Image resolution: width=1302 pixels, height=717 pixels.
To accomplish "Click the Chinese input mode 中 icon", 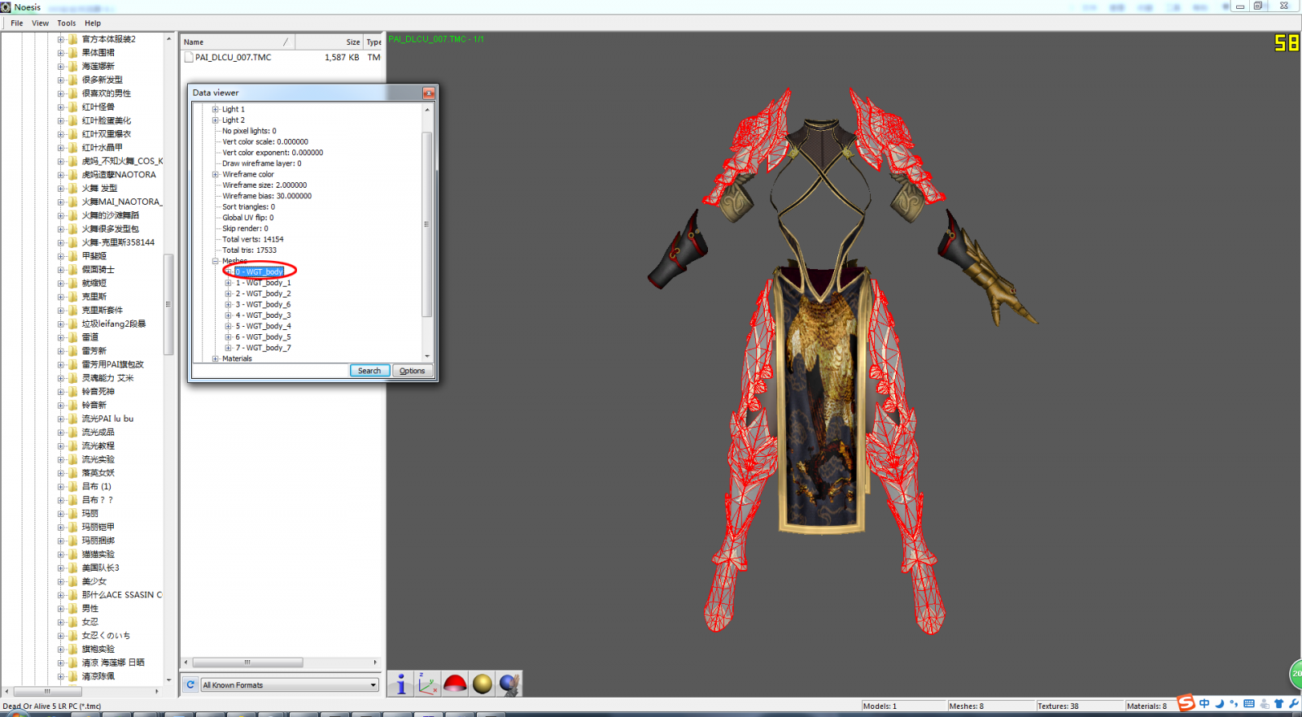I will (x=1204, y=704).
